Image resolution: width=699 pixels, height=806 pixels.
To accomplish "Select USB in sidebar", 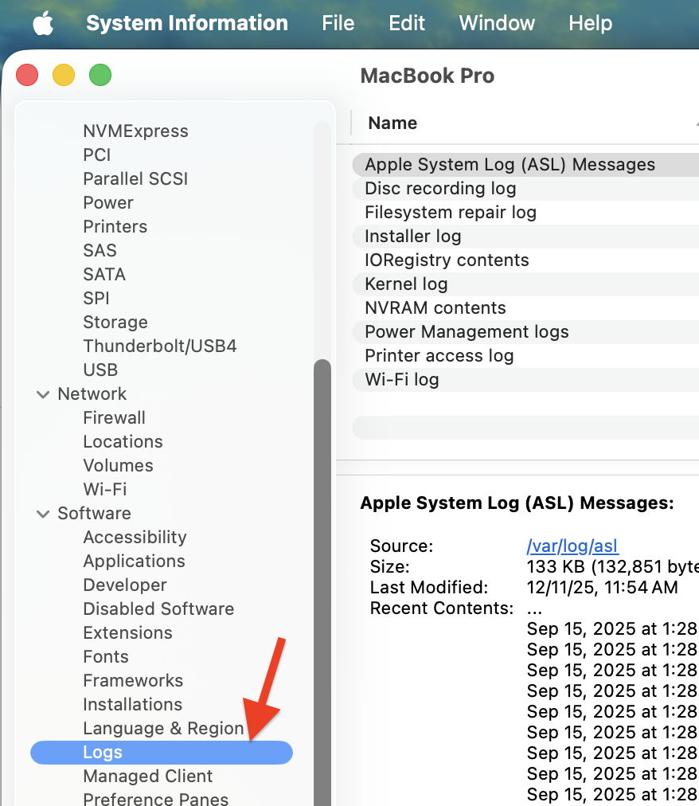I will pos(100,370).
